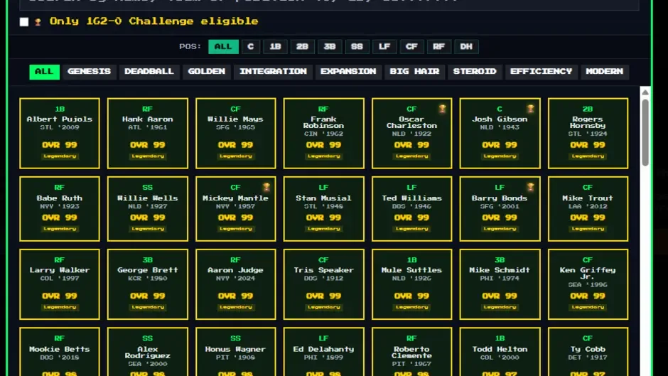Pick George Brett player card

point(147,284)
